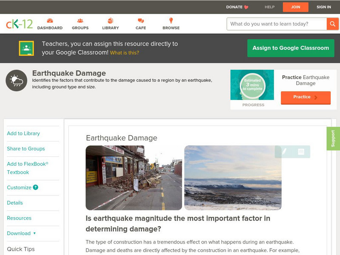This screenshot has width=340, height=255.
Task: Open the Browse lightbulb icon
Action: [x=171, y=20]
